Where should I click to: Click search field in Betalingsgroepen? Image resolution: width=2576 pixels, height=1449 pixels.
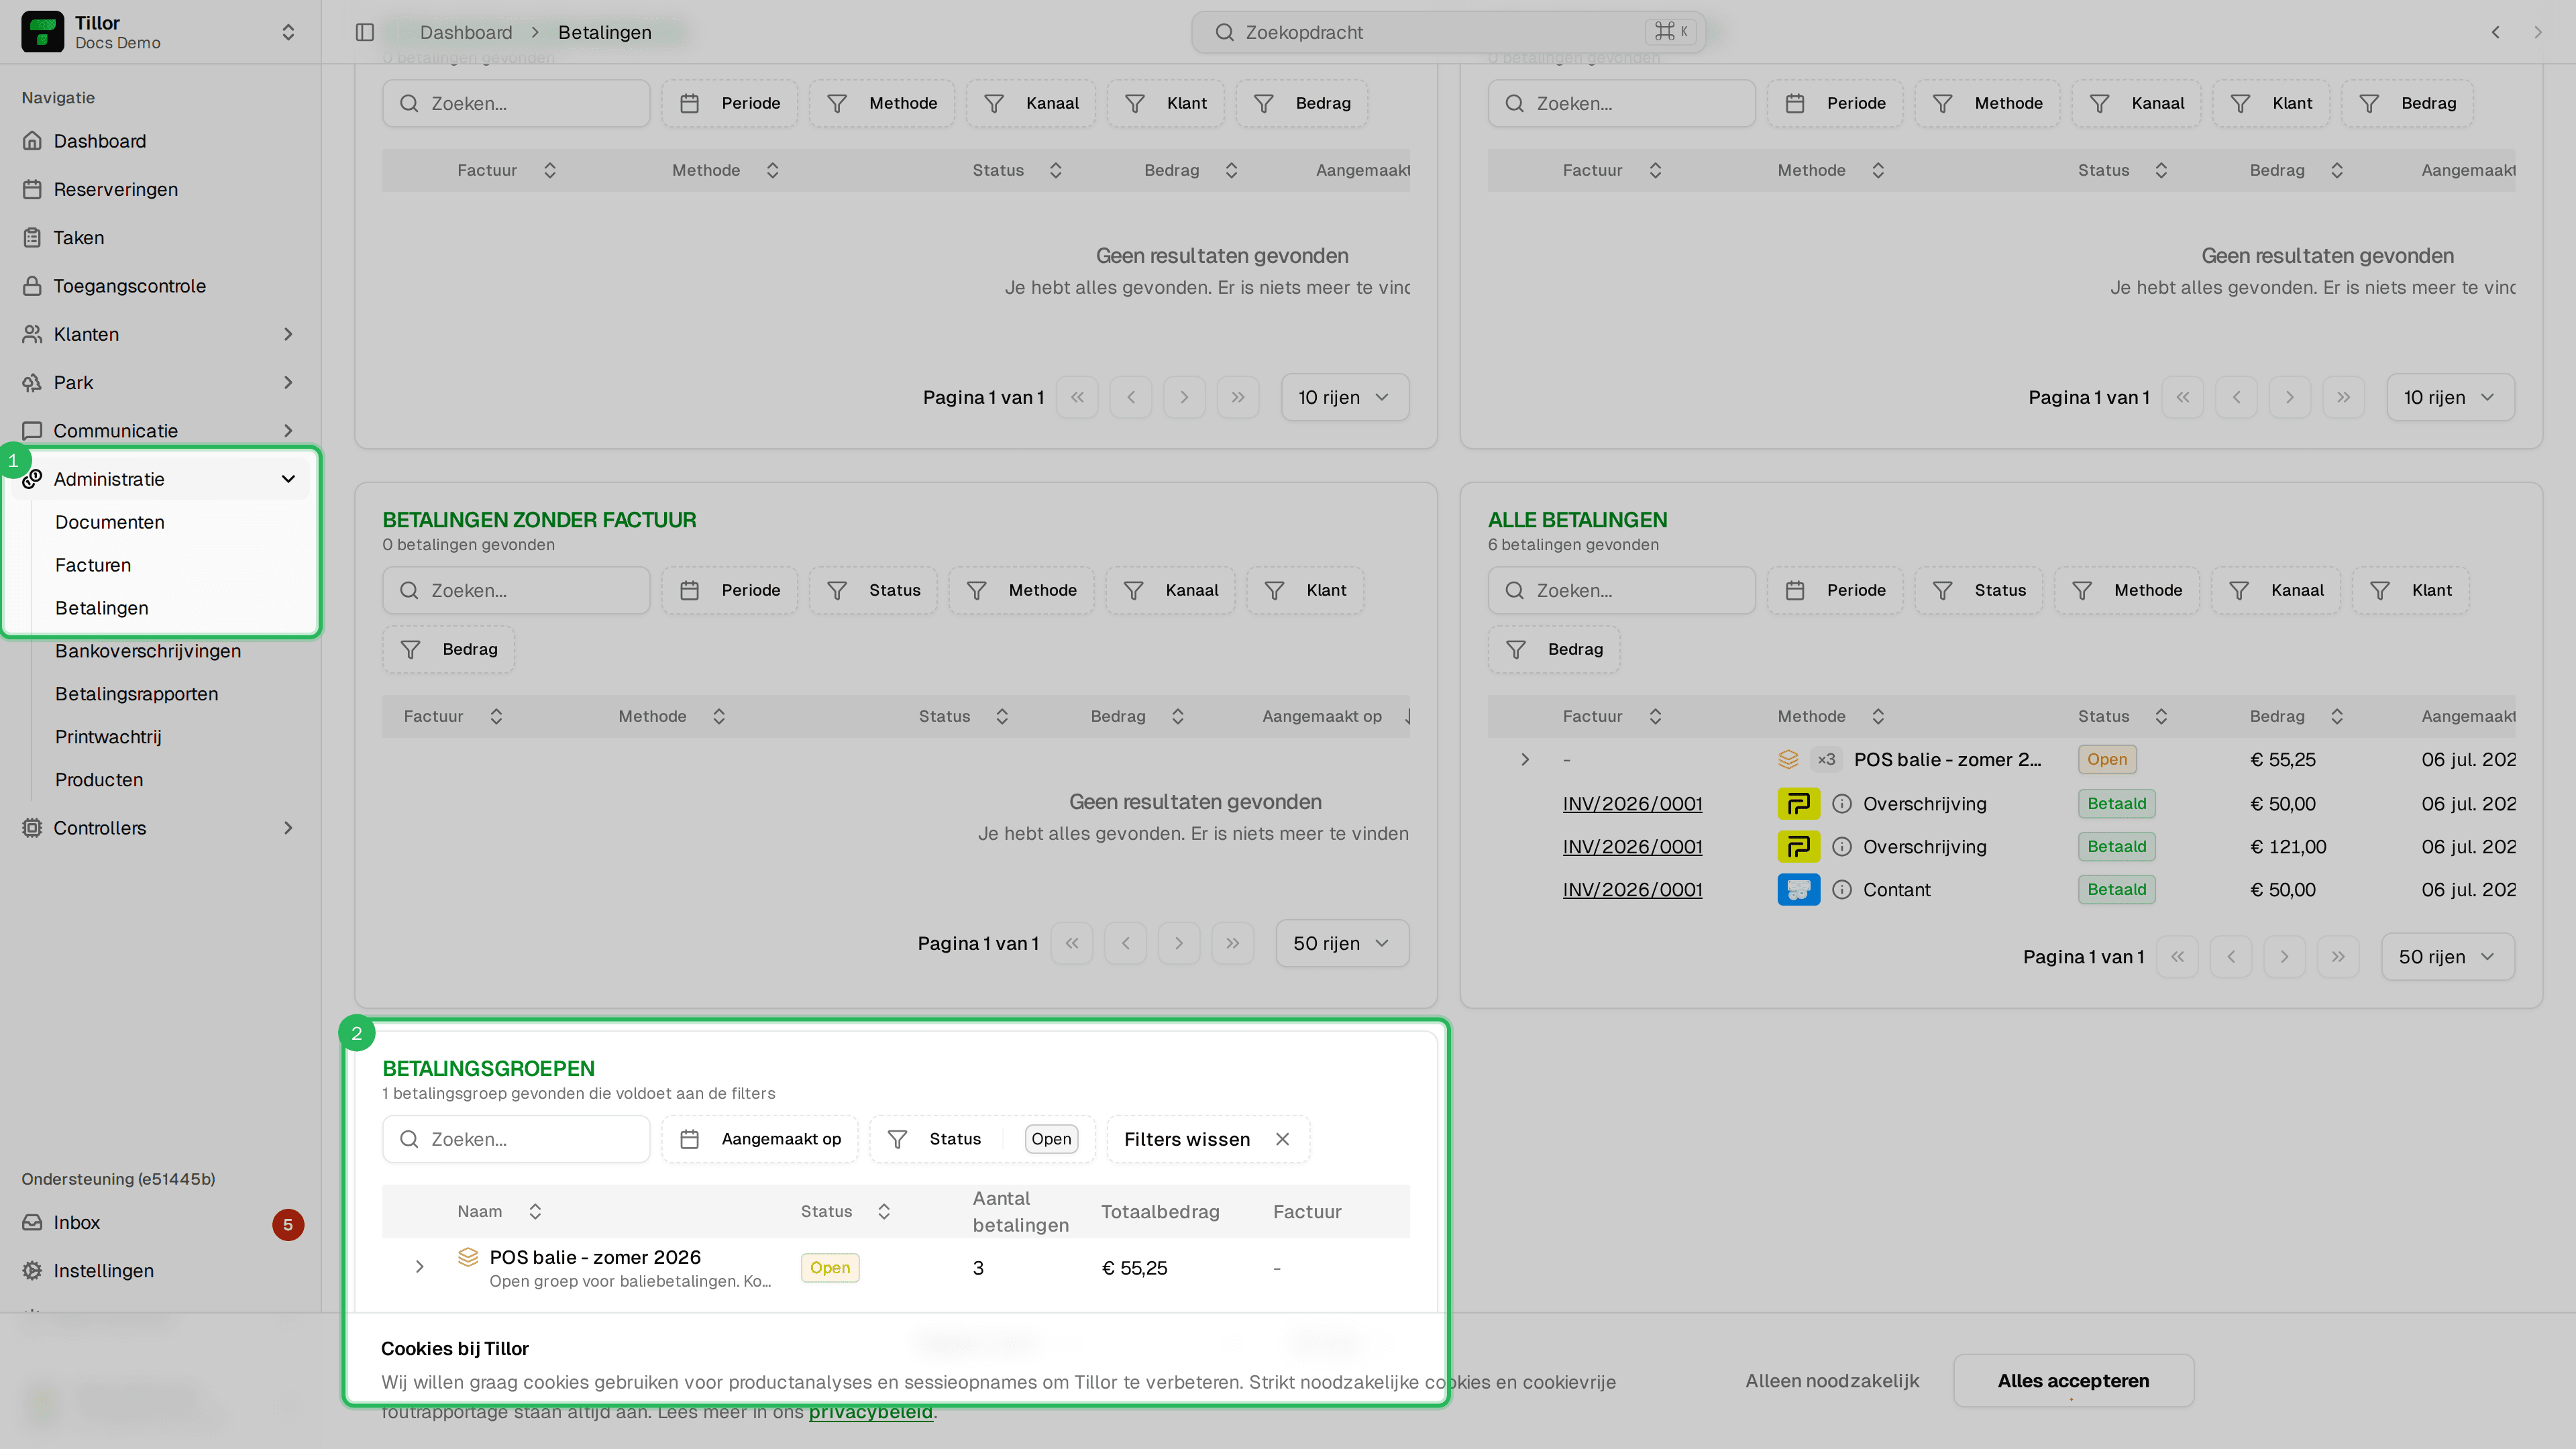516,1139
